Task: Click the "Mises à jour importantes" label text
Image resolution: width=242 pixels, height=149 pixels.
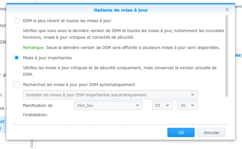Action: (47, 58)
